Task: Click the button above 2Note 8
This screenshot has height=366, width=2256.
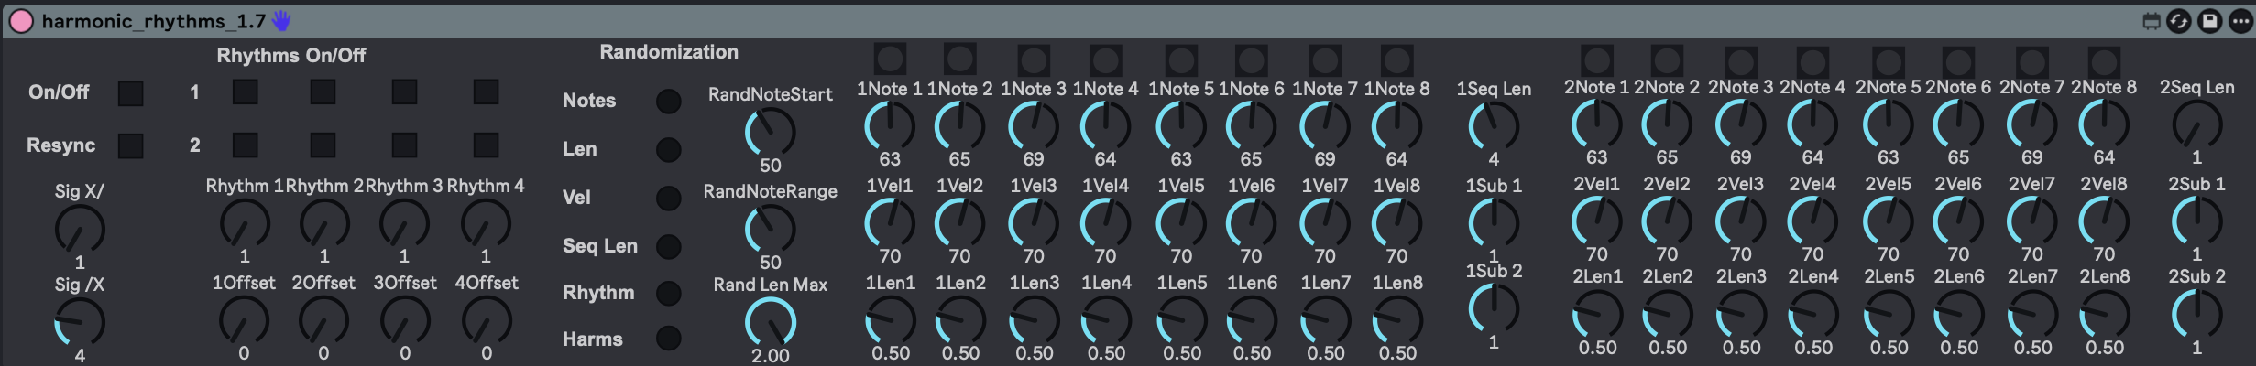Action: (x=2104, y=61)
